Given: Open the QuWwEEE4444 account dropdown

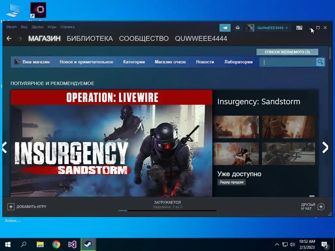Looking at the screenshot, I should coord(273,28).
